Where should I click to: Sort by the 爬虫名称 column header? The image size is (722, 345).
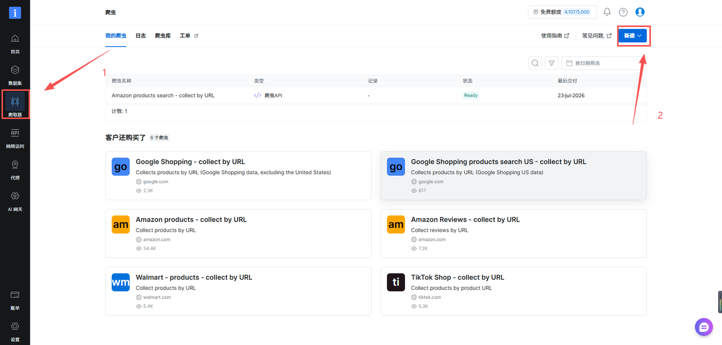121,81
